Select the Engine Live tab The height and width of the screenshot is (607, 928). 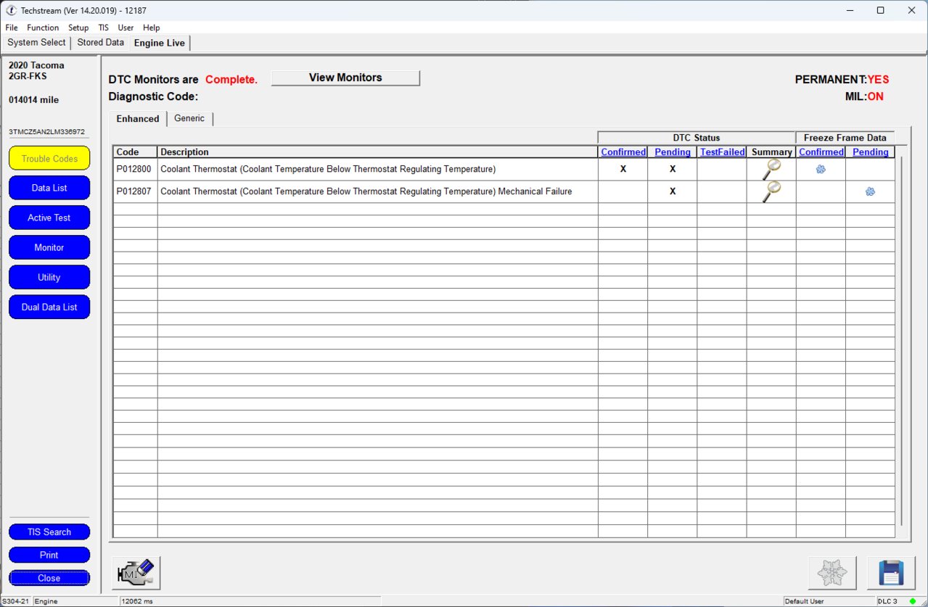coord(160,43)
